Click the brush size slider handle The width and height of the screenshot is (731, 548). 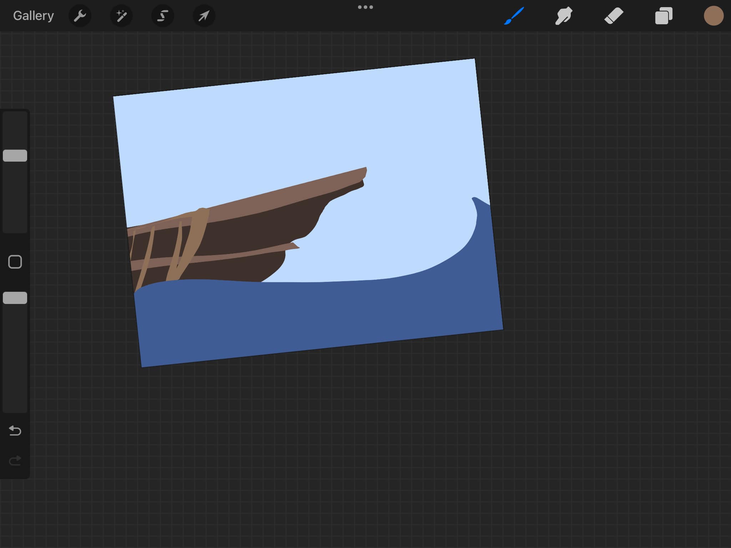(x=15, y=156)
